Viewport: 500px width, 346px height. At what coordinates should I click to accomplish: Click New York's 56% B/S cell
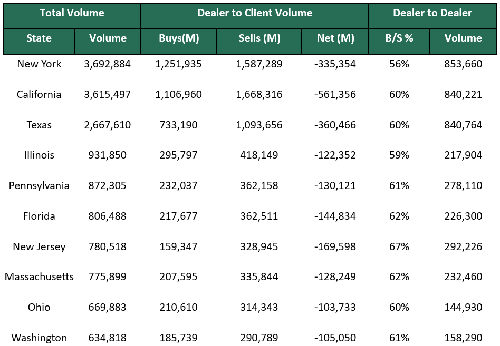pyautogui.click(x=399, y=64)
